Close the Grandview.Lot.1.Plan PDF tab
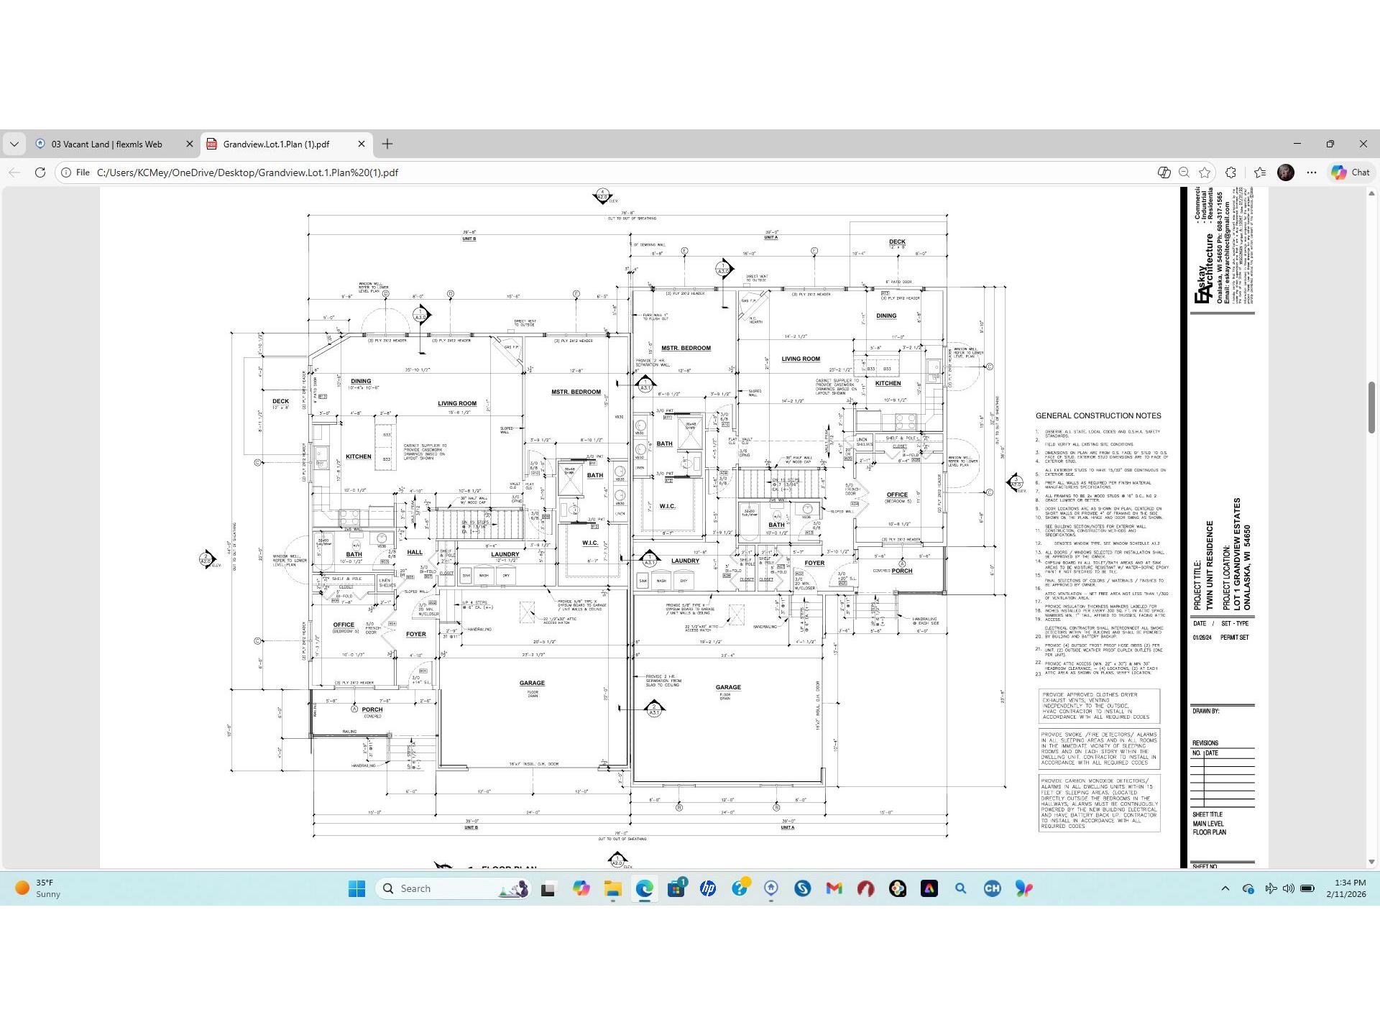The image size is (1380, 1035). [x=362, y=144]
